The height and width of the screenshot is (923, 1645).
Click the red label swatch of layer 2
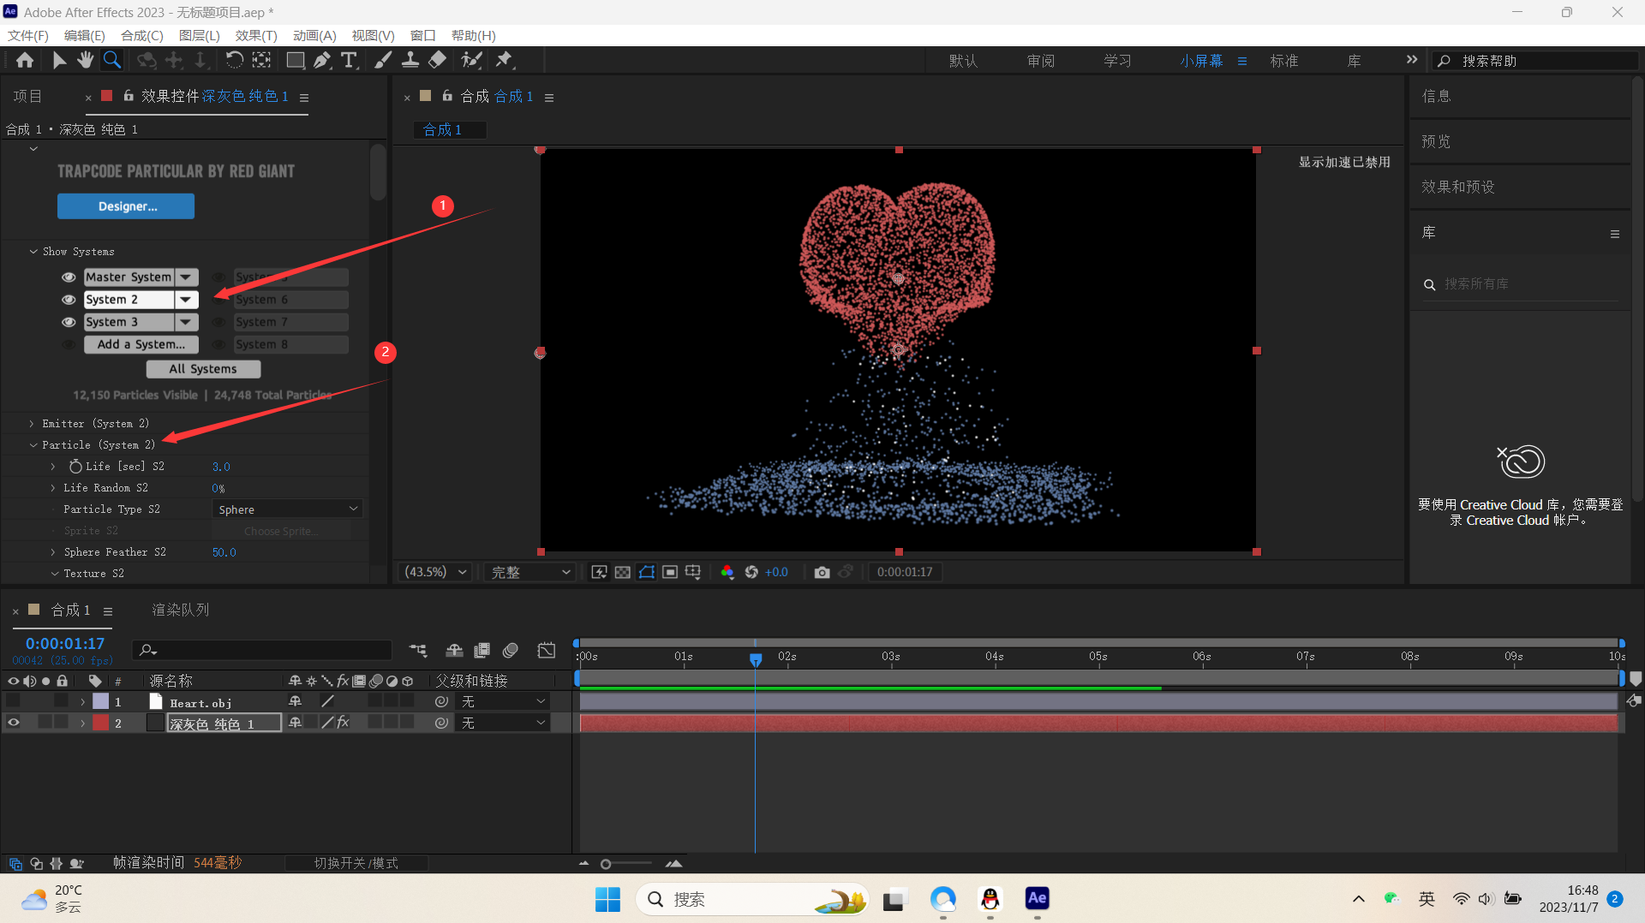[100, 723]
